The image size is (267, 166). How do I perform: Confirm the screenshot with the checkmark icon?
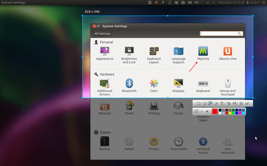click(247, 103)
